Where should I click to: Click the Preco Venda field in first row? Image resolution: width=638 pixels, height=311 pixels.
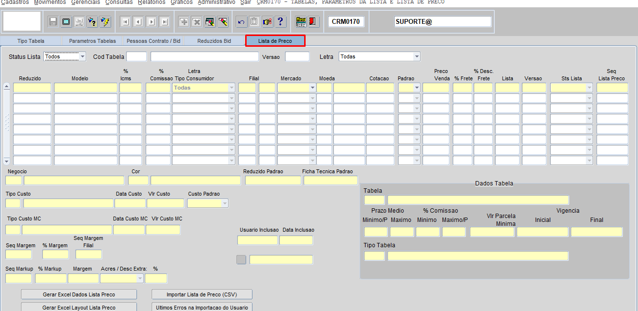click(436, 88)
